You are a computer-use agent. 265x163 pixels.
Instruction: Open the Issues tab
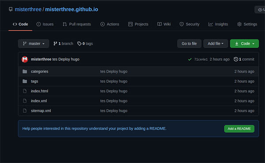45,24
